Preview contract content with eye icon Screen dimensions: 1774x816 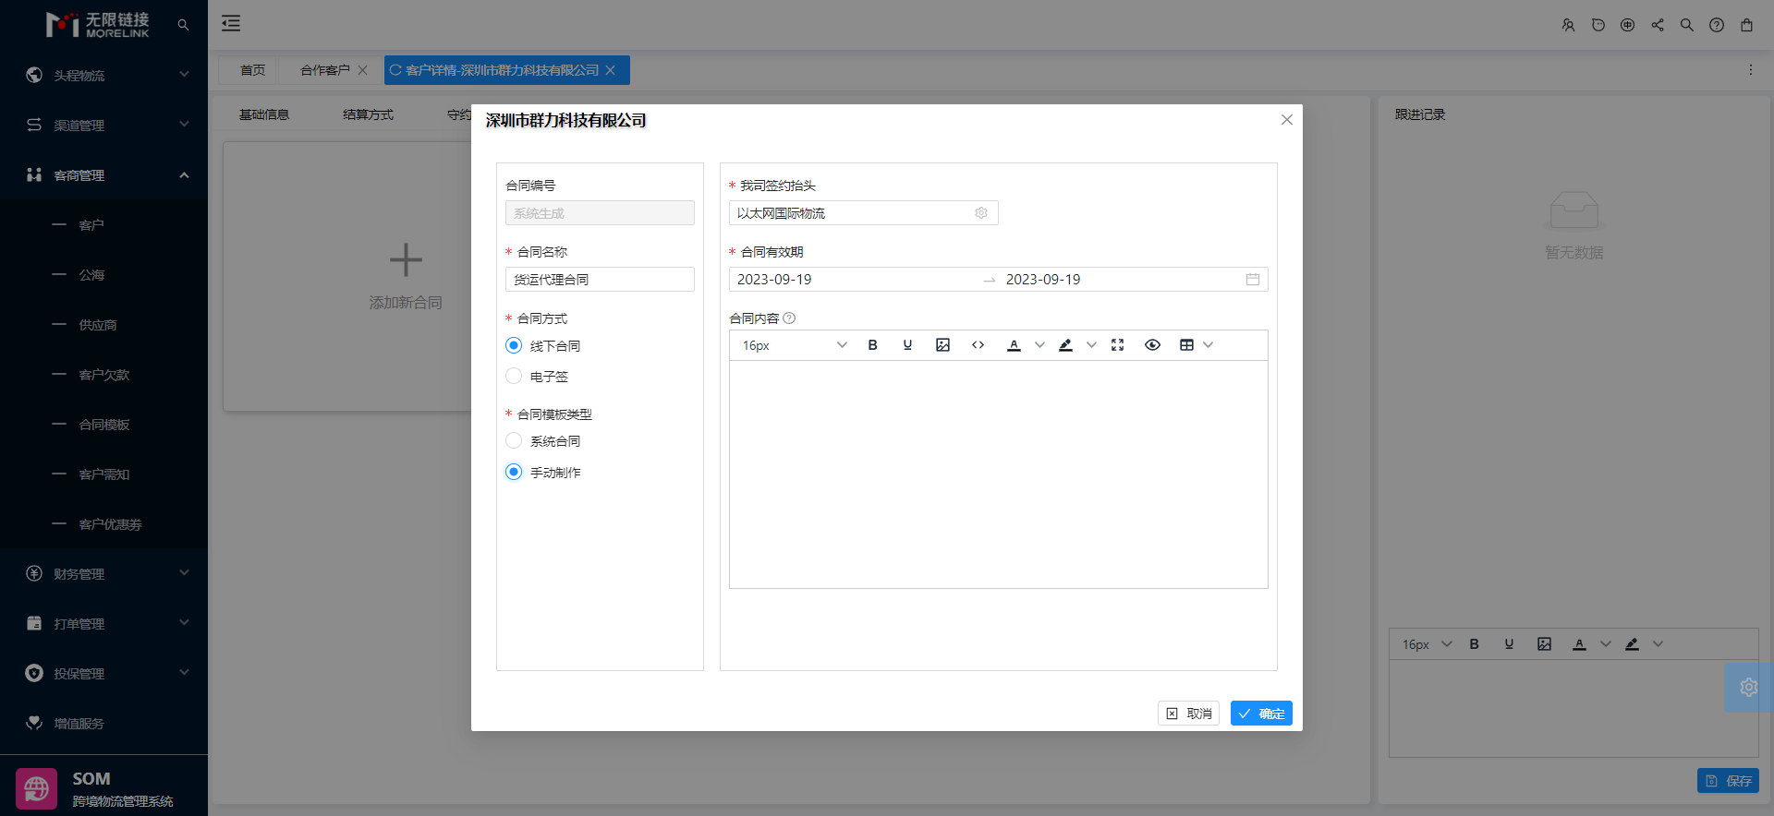click(1152, 345)
